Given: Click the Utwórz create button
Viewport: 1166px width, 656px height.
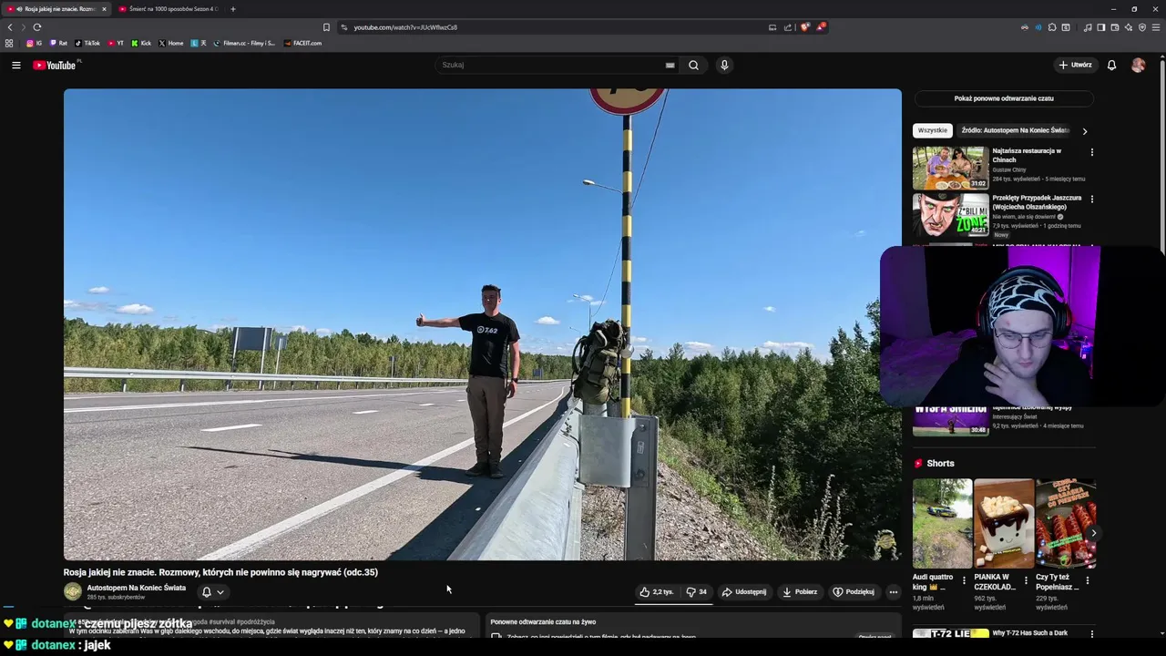Looking at the screenshot, I should click(x=1075, y=66).
